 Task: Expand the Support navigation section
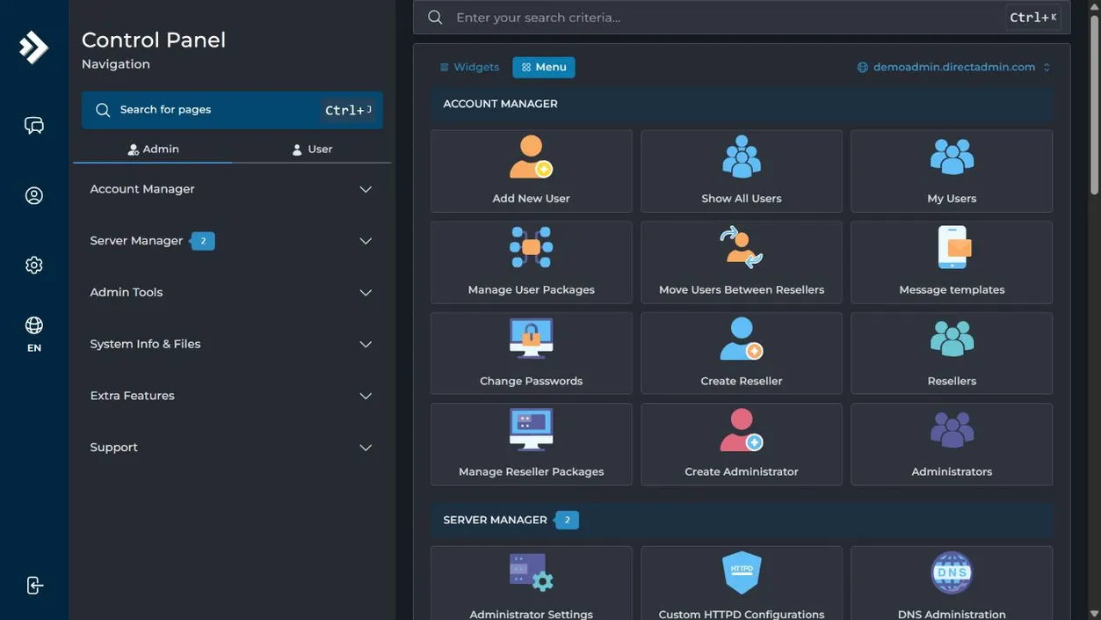pyautogui.click(x=232, y=448)
